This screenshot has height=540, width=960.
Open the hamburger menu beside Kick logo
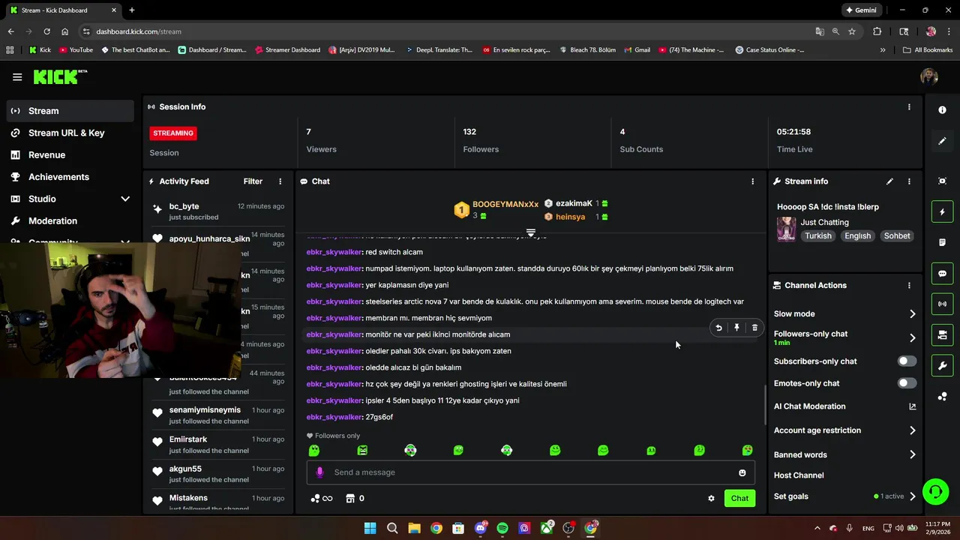point(17,76)
